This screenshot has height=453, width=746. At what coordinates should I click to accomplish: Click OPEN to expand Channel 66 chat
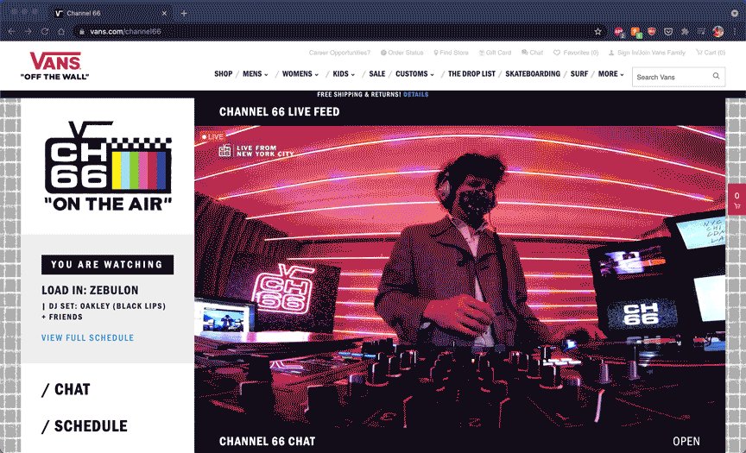tap(686, 441)
